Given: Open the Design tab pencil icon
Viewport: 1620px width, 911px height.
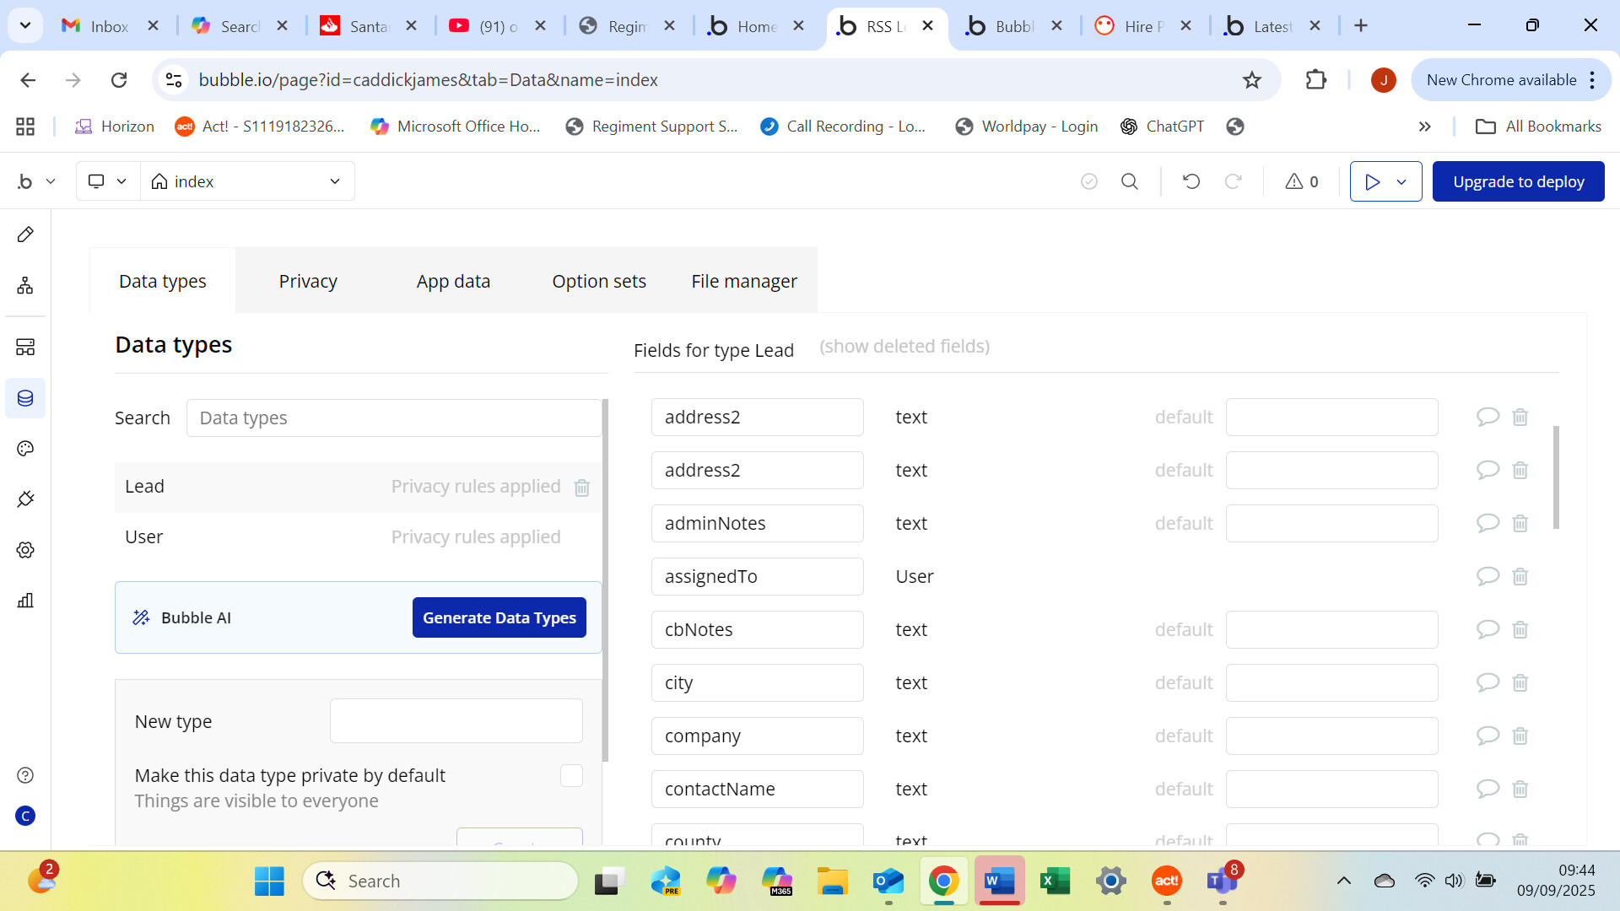Looking at the screenshot, I should [x=25, y=234].
